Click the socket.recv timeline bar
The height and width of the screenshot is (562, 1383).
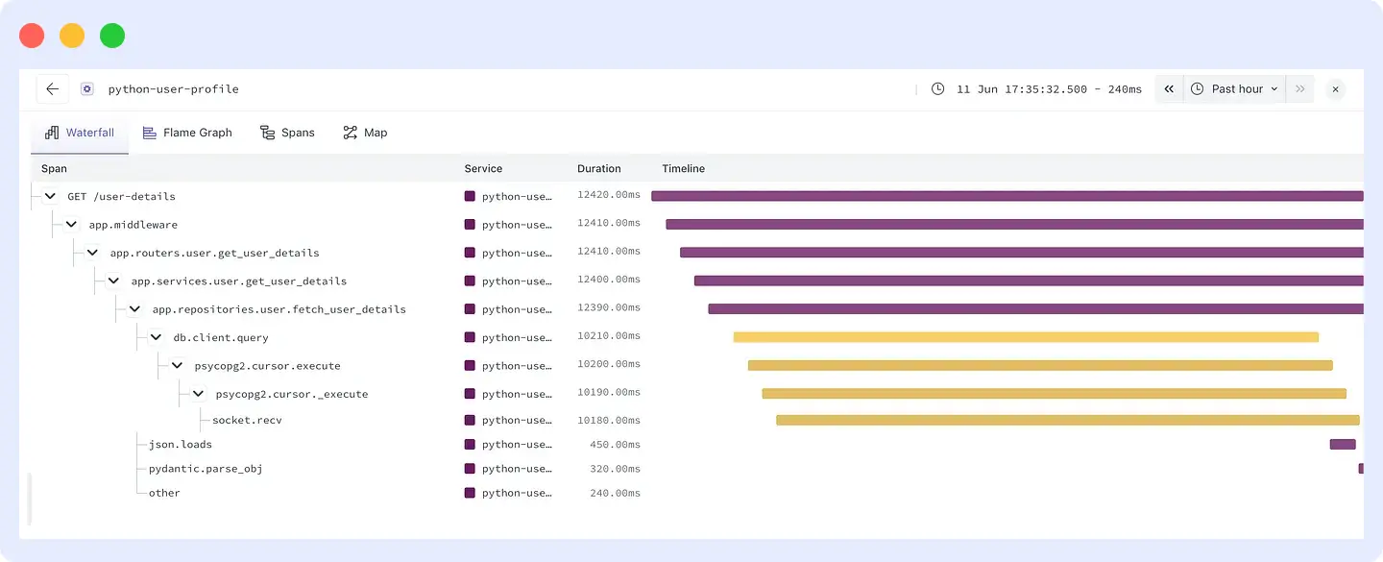1068,420
